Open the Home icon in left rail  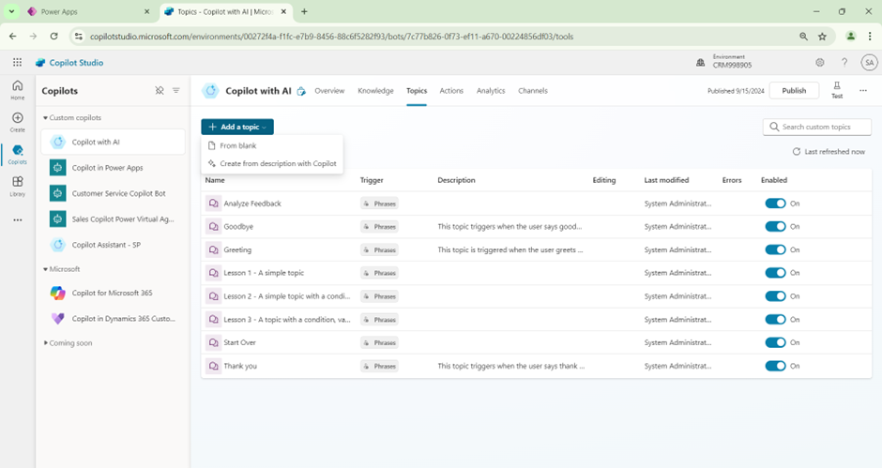[x=17, y=89]
